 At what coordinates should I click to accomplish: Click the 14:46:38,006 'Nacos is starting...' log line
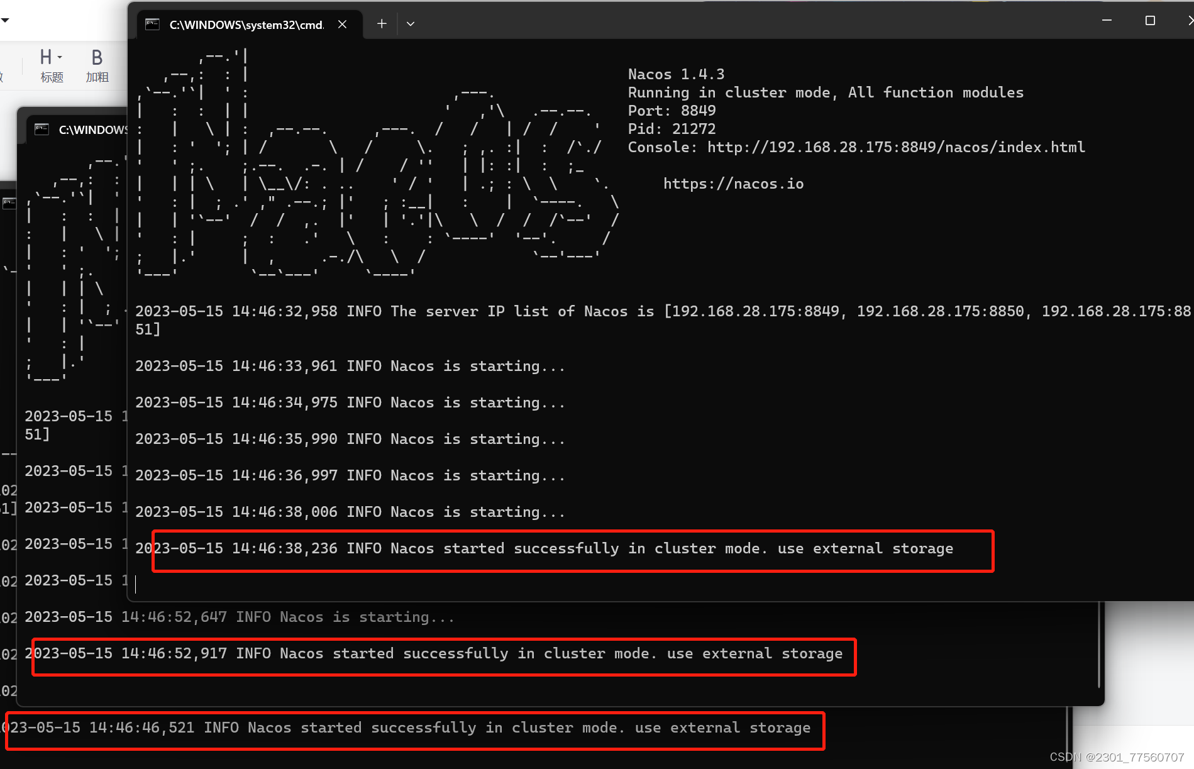[x=350, y=512]
